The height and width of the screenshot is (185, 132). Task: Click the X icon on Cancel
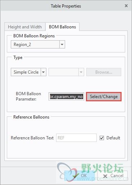[105, 176]
